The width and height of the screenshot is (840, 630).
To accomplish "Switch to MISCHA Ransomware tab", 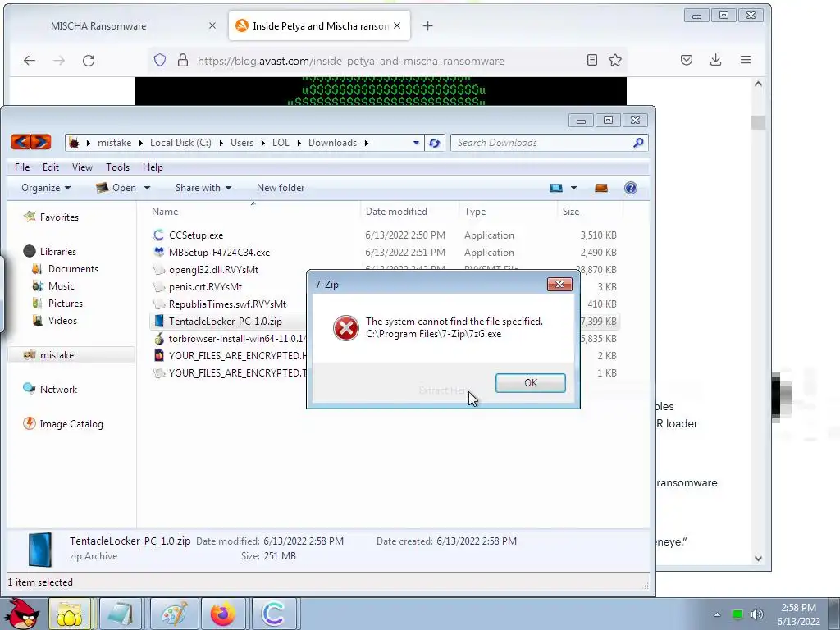I will pos(98,25).
